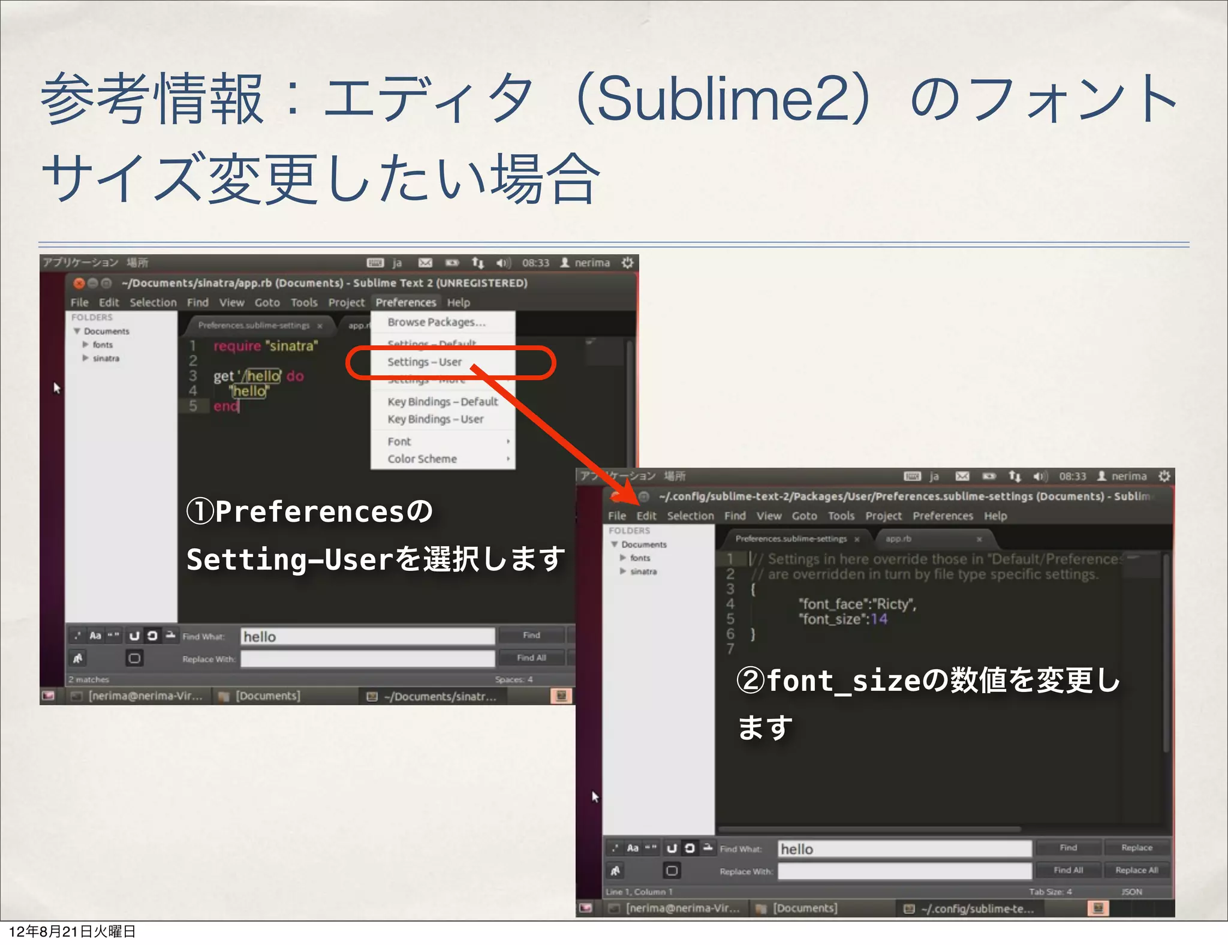The image size is (1228, 945).
Task: Open Tools menu in app.rb window
Action: [x=304, y=303]
